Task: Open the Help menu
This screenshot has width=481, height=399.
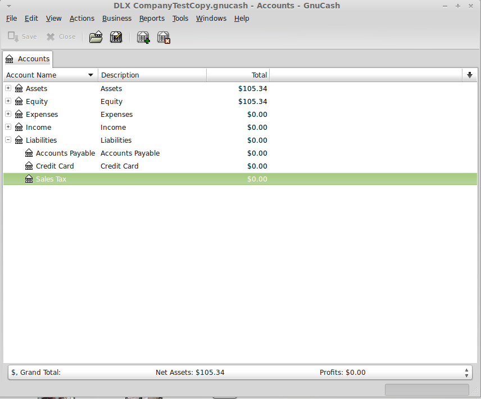Action: coord(242,19)
